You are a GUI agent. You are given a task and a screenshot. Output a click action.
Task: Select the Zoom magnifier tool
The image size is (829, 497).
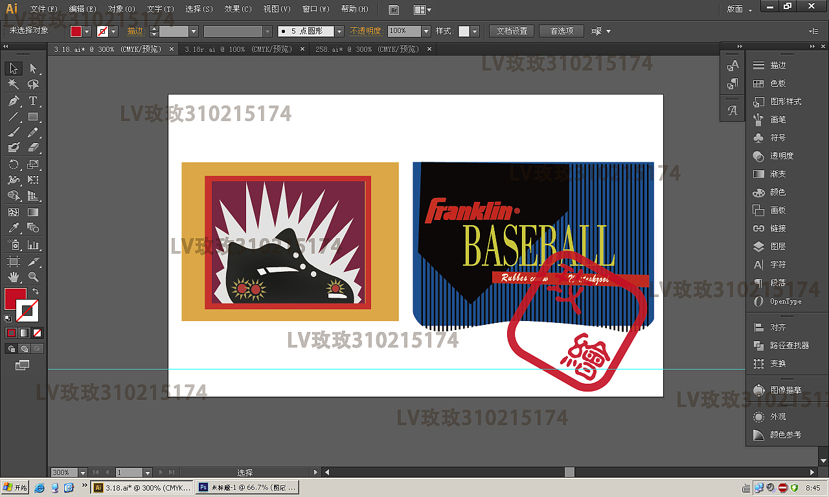pyautogui.click(x=33, y=277)
